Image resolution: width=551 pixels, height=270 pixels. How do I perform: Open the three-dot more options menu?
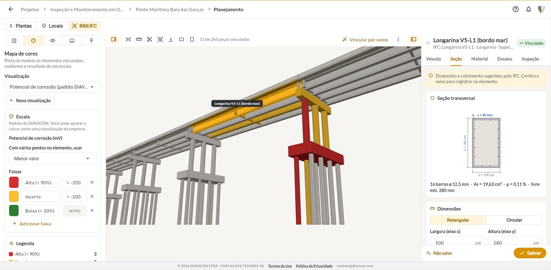pyautogui.click(x=398, y=39)
